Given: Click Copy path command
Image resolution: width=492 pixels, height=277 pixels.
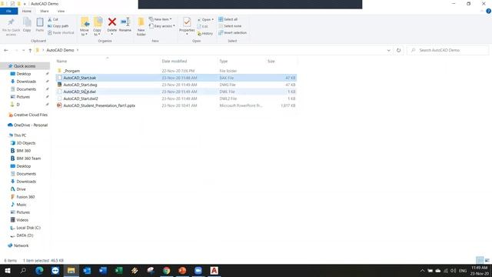Looking at the screenshot, I should click(58, 26).
